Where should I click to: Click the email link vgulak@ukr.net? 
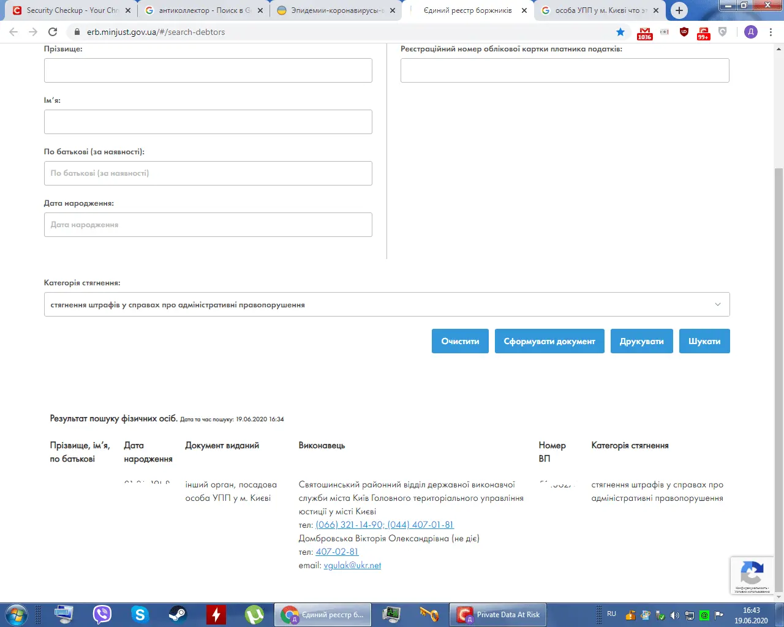point(352,565)
